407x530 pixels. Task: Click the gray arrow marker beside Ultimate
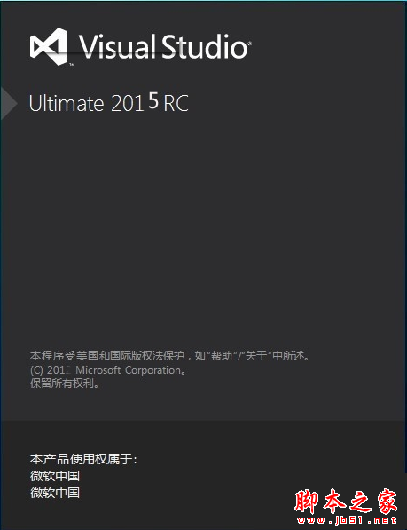(9, 103)
